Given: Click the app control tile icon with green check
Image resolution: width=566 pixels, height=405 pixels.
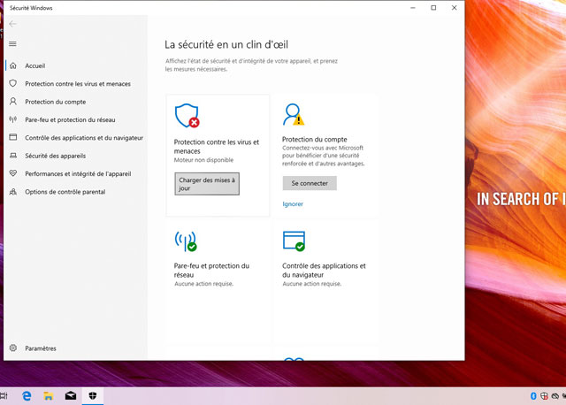Looking at the screenshot, I should point(294,241).
